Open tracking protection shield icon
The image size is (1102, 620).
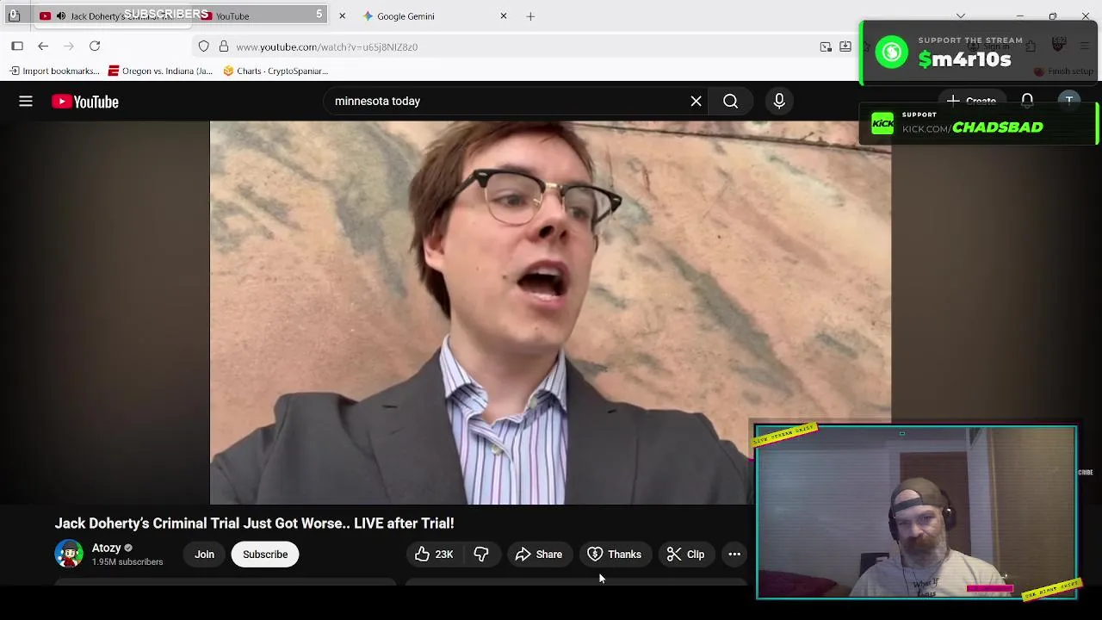coord(203,46)
